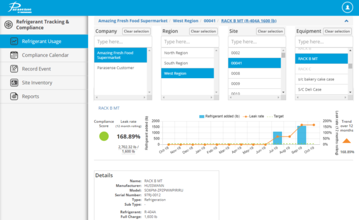
Task: Select site 0009
Action: [254, 83]
